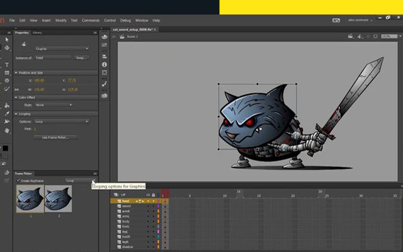The width and height of the screenshot is (403, 252).
Task: Click the Swap button
Action: (81, 57)
